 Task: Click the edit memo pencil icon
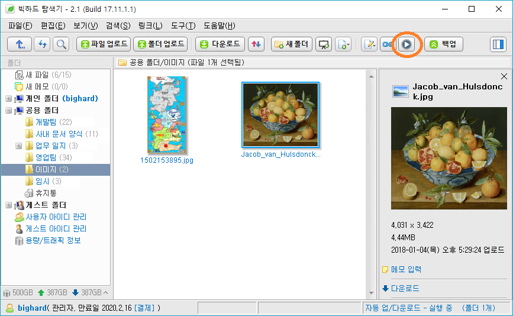[369, 44]
